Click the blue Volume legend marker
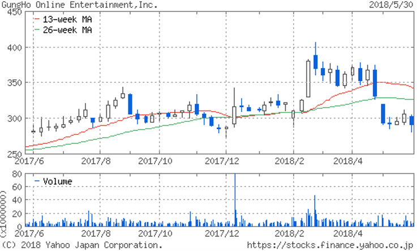 37,181
